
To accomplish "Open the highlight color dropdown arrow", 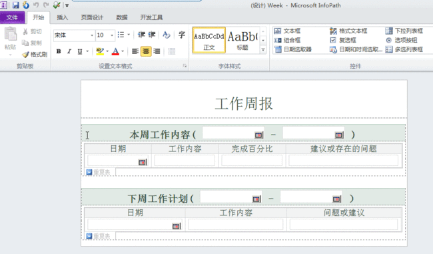I will pos(107,51).
